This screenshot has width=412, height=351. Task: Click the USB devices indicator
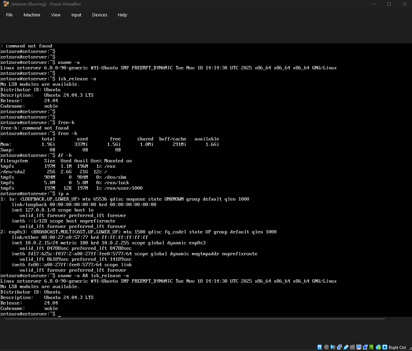tap(346, 347)
